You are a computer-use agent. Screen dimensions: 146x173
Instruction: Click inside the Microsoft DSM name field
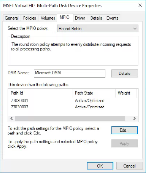(x=70, y=74)
